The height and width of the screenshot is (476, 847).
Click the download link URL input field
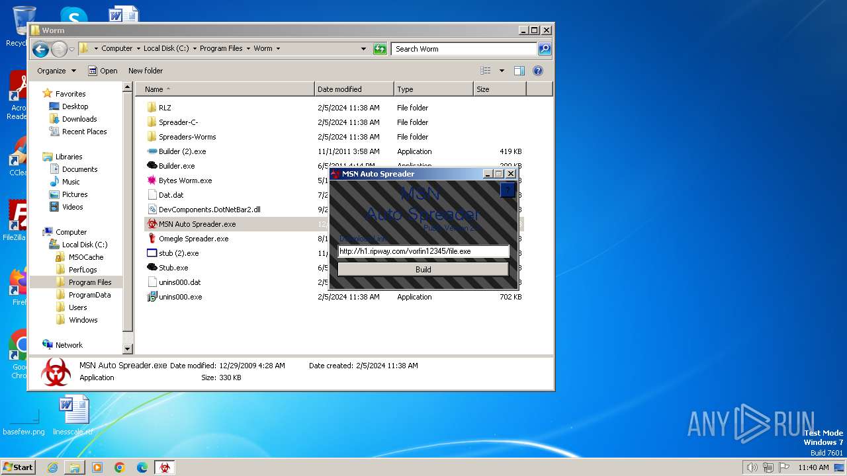point(423,251)
